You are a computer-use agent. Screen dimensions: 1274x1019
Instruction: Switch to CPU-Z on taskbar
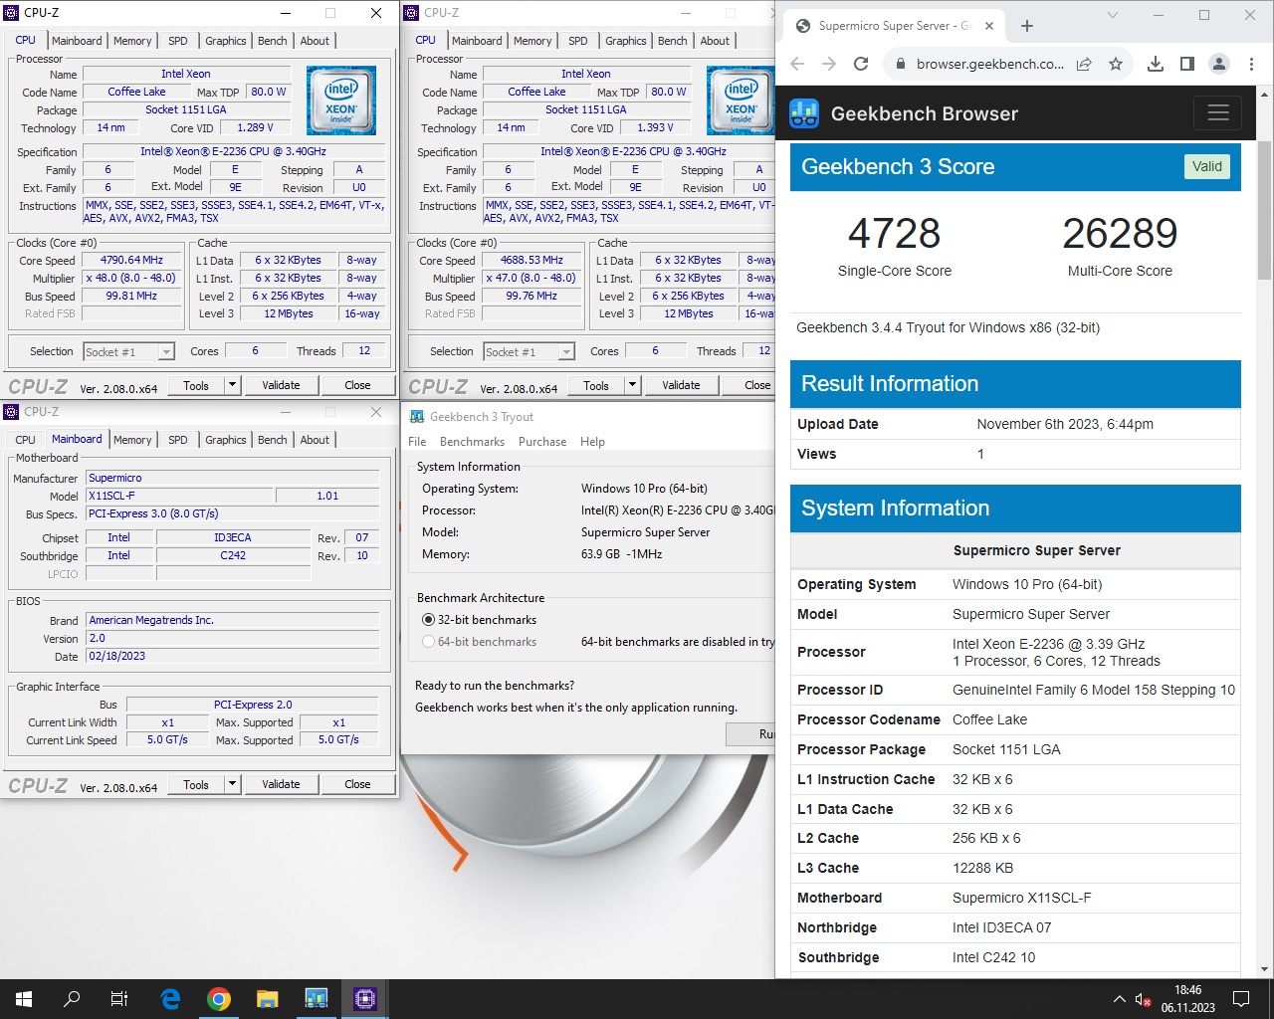pos(365,999)
